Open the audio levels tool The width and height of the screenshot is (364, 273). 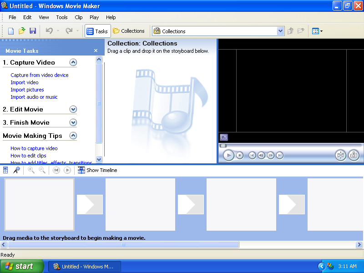pos(5,170)
